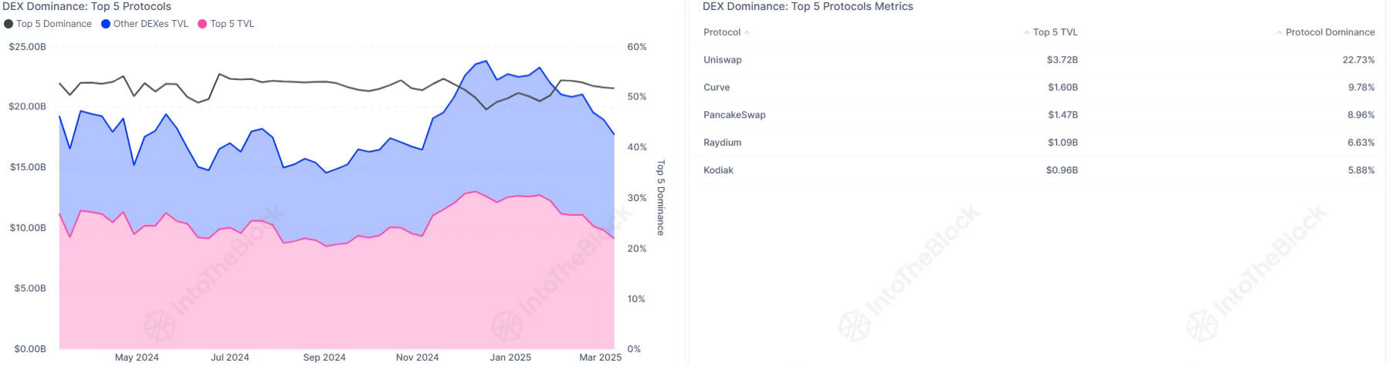Sort by the Protocol Dominance column header text
The width and height of the screenshot is (1396, 366).
coord(1330,32)
